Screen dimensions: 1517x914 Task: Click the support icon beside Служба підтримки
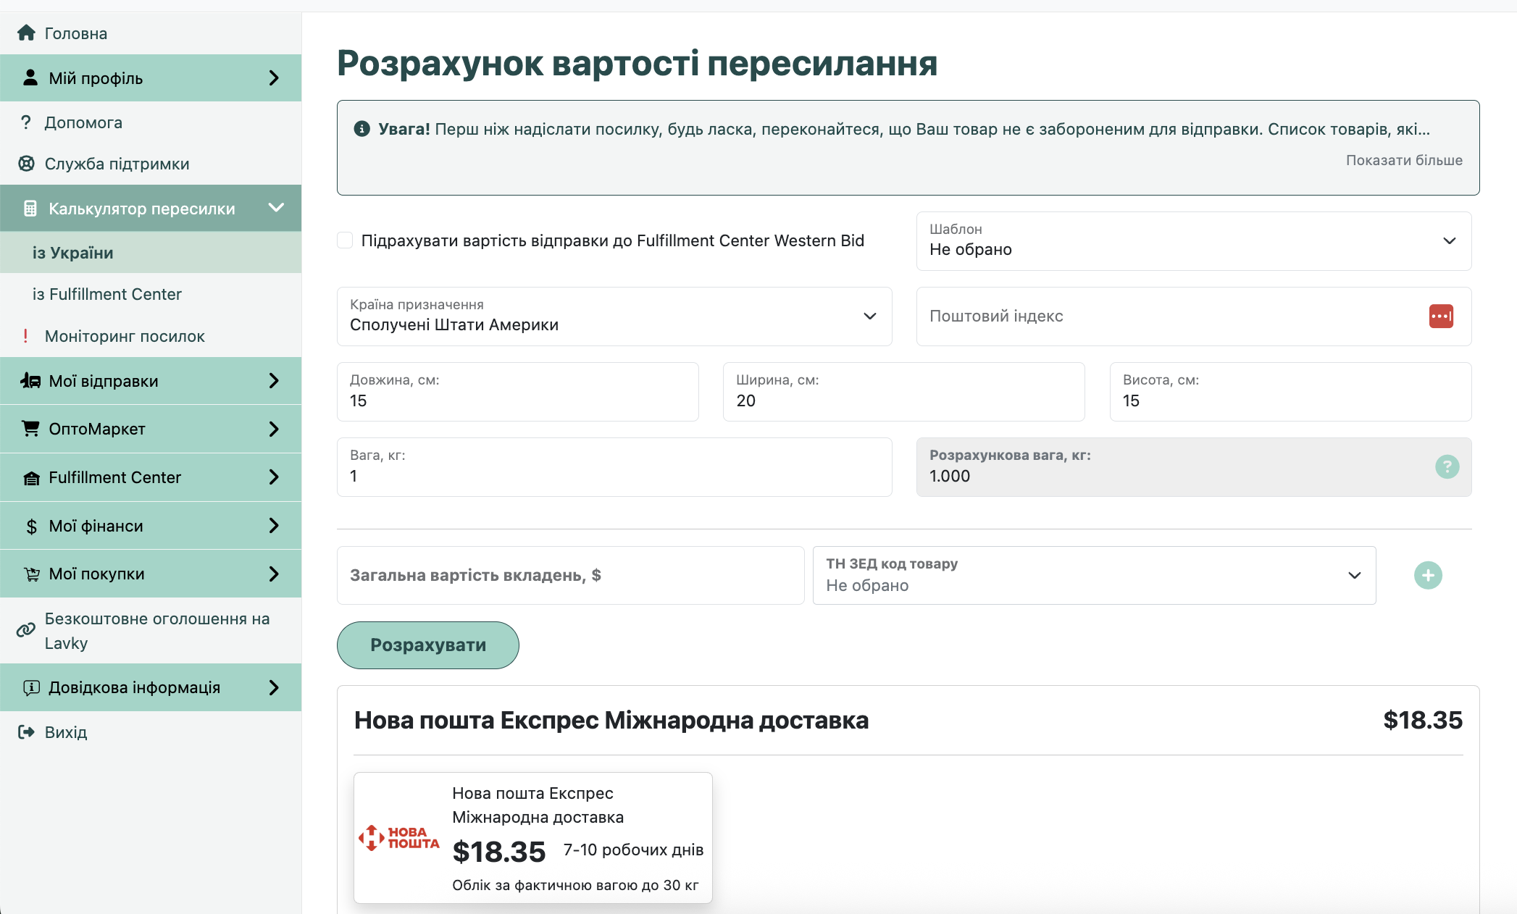pos(27,164)
